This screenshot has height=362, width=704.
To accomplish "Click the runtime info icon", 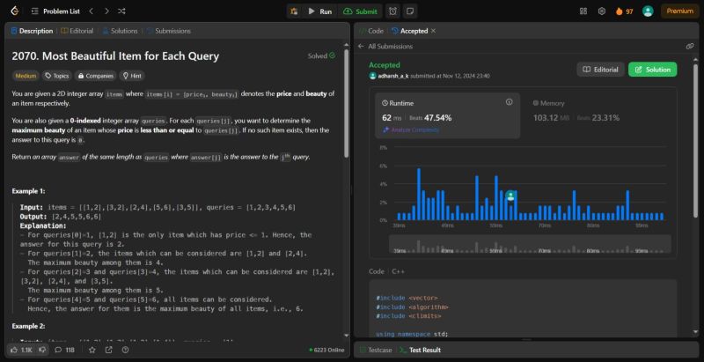I will (x=510, y=102).
